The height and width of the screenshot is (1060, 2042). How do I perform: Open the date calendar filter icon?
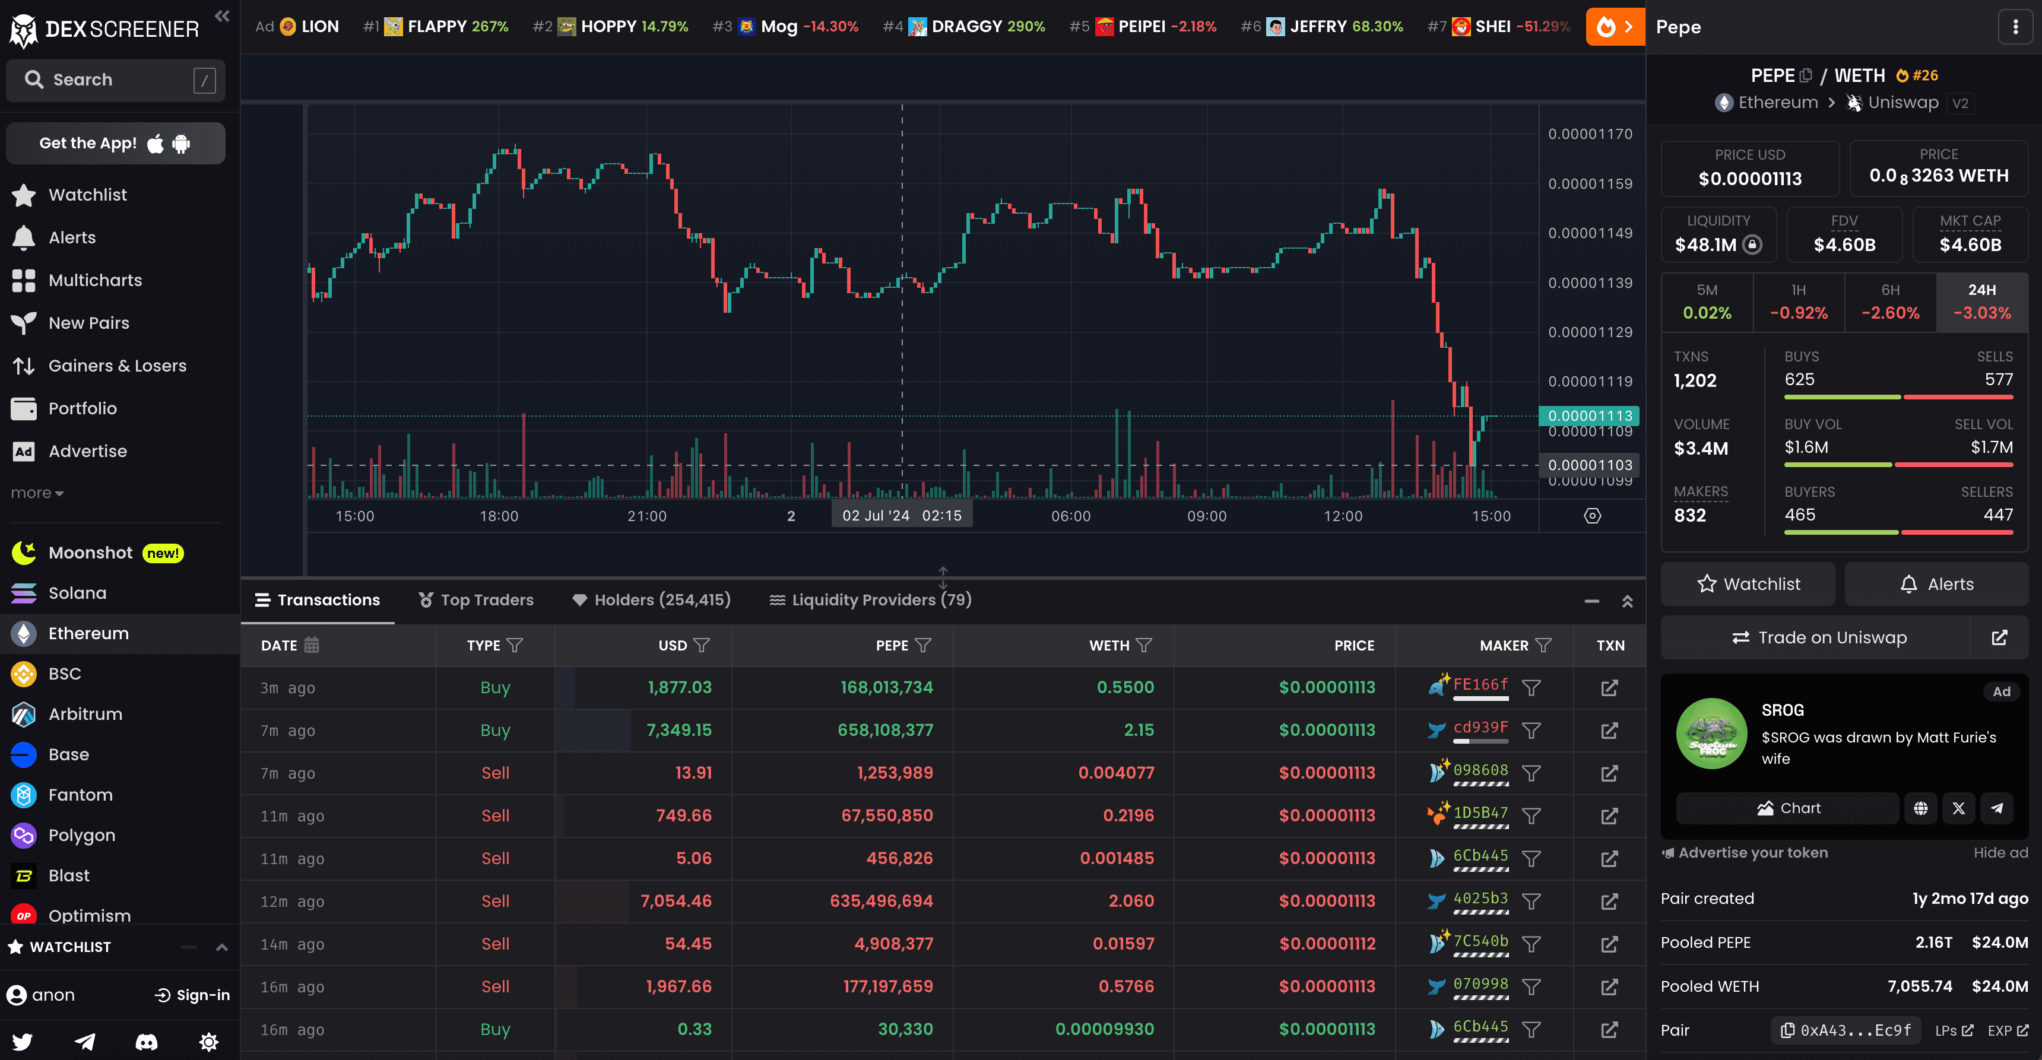(312, 645)
